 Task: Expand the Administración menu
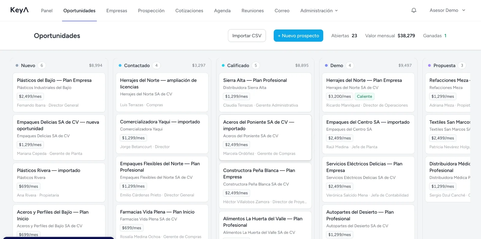click(x=319, y=11)
